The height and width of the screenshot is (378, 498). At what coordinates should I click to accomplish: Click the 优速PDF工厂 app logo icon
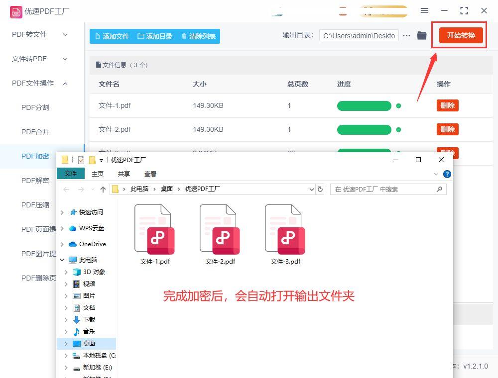[16, 12]
